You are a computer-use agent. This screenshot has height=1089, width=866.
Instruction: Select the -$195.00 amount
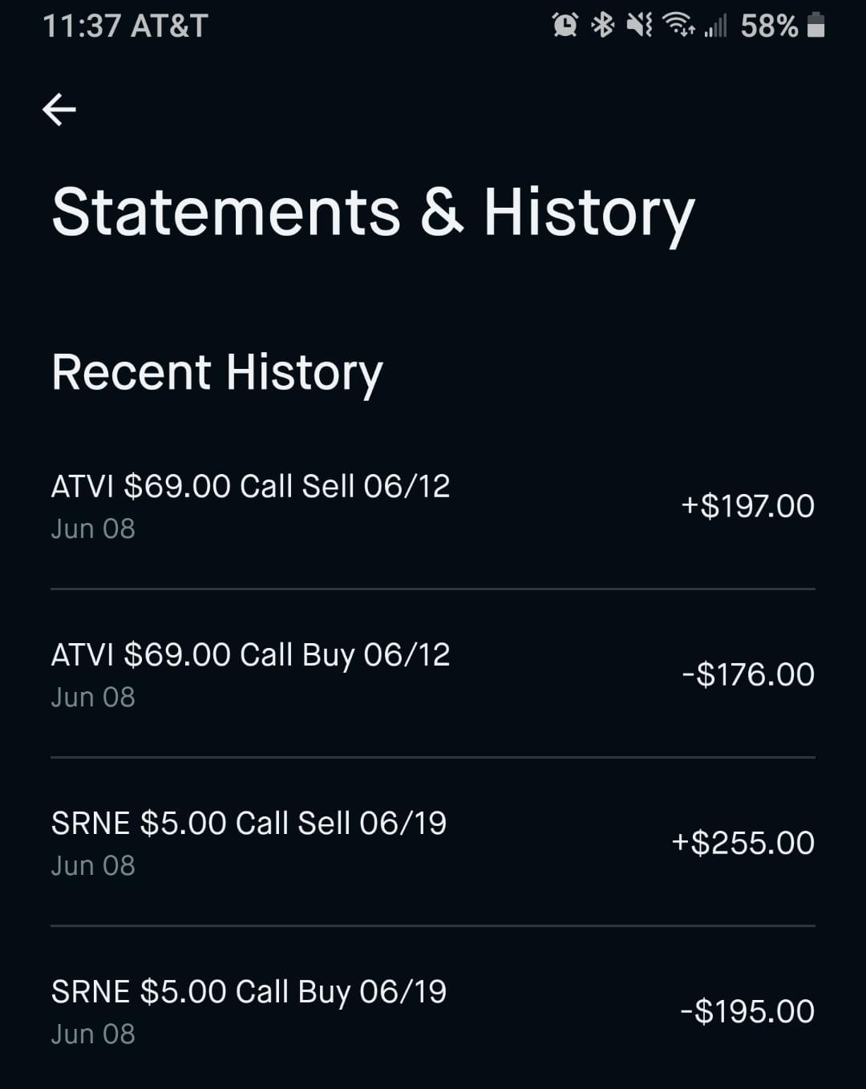coord(747,1011)
